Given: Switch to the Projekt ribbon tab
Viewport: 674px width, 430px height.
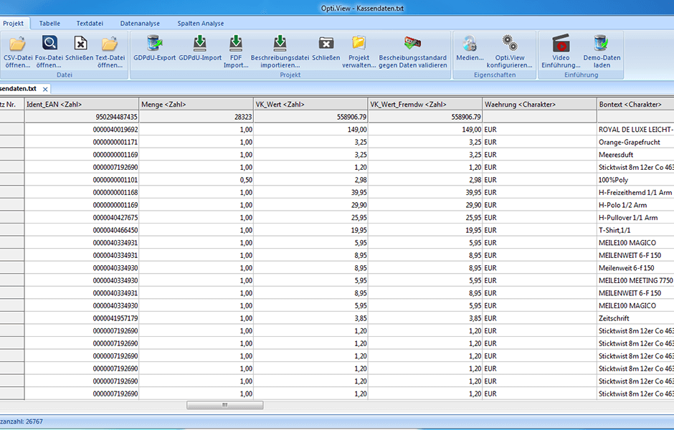Looking at the screenshot, I should (14, 24).
